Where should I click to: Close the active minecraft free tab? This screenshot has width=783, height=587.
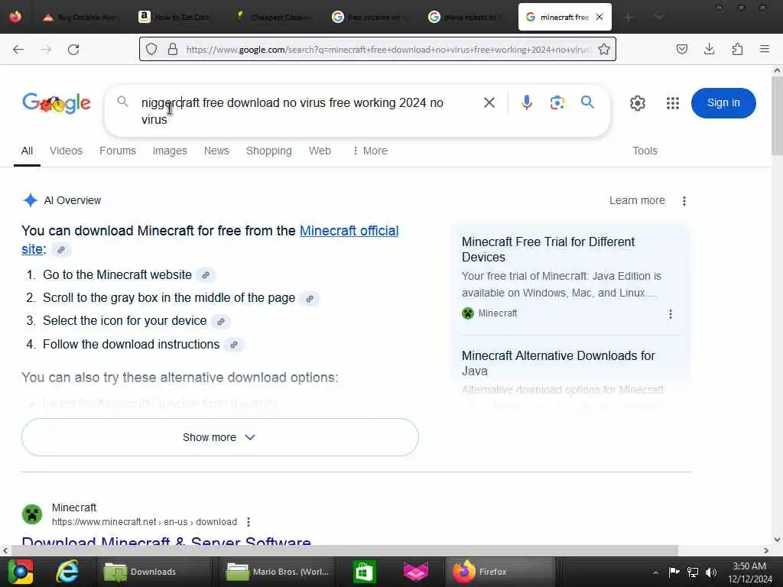[599, 17]
